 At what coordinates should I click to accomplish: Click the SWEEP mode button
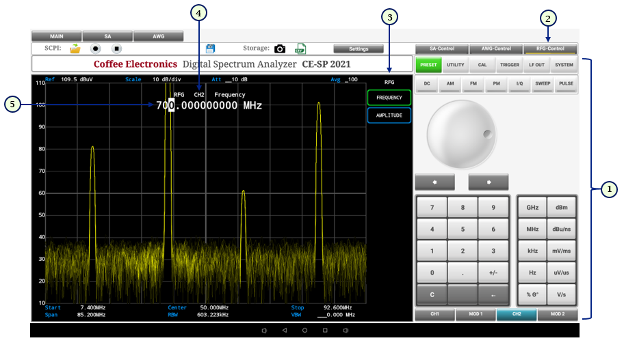point(543,84)
